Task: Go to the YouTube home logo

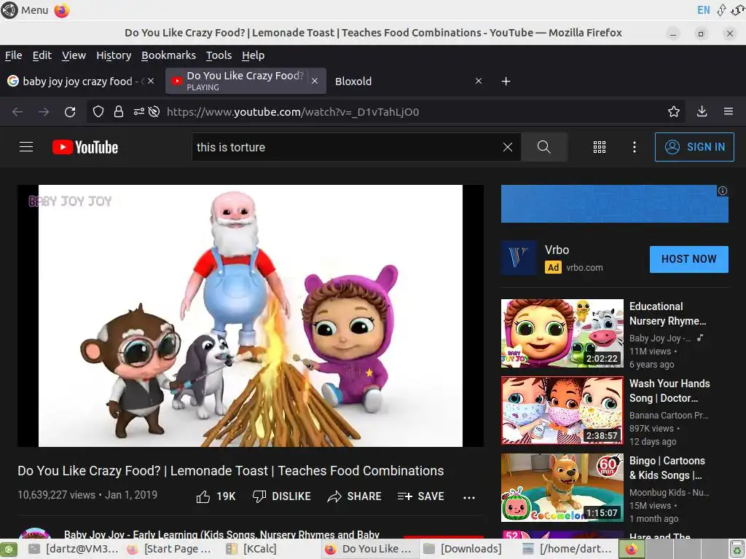Action: click(x=85, y=147)
